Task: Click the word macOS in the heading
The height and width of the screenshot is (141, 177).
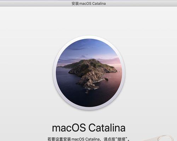Action: click(x=69, y=128)
